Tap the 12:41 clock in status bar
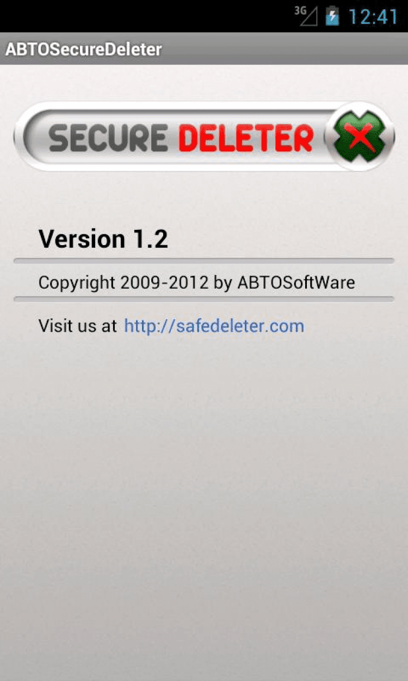Screen dimensions: 408x681 373,17
